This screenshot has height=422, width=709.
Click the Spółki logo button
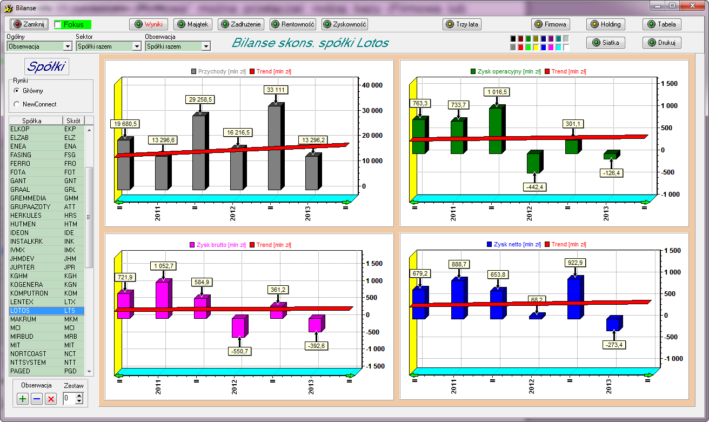(46, 66)
